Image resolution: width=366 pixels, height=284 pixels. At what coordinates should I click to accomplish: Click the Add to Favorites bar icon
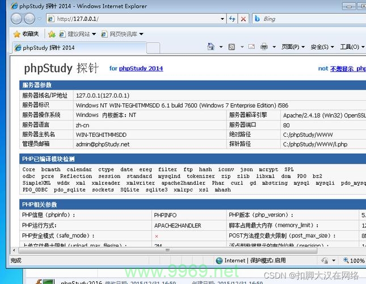click(52, 34)
